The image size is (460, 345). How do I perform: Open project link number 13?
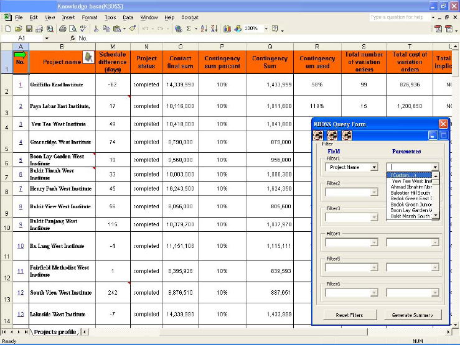pos(21,314)
